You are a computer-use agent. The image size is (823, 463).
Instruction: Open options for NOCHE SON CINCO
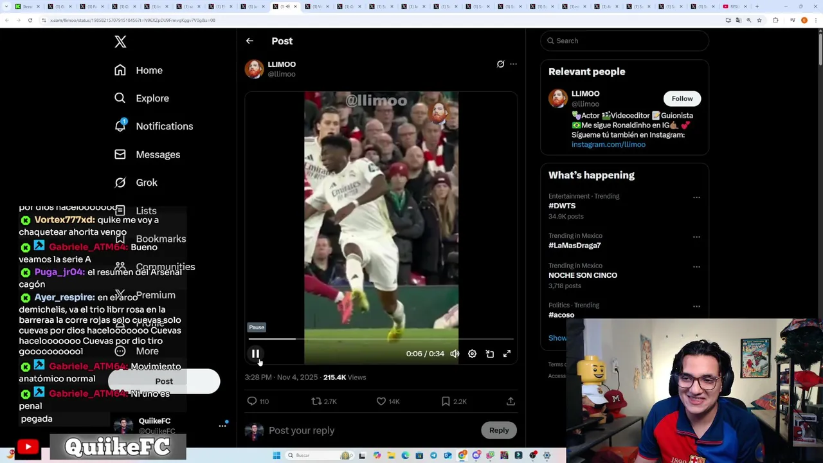click(x=696, y=267)
